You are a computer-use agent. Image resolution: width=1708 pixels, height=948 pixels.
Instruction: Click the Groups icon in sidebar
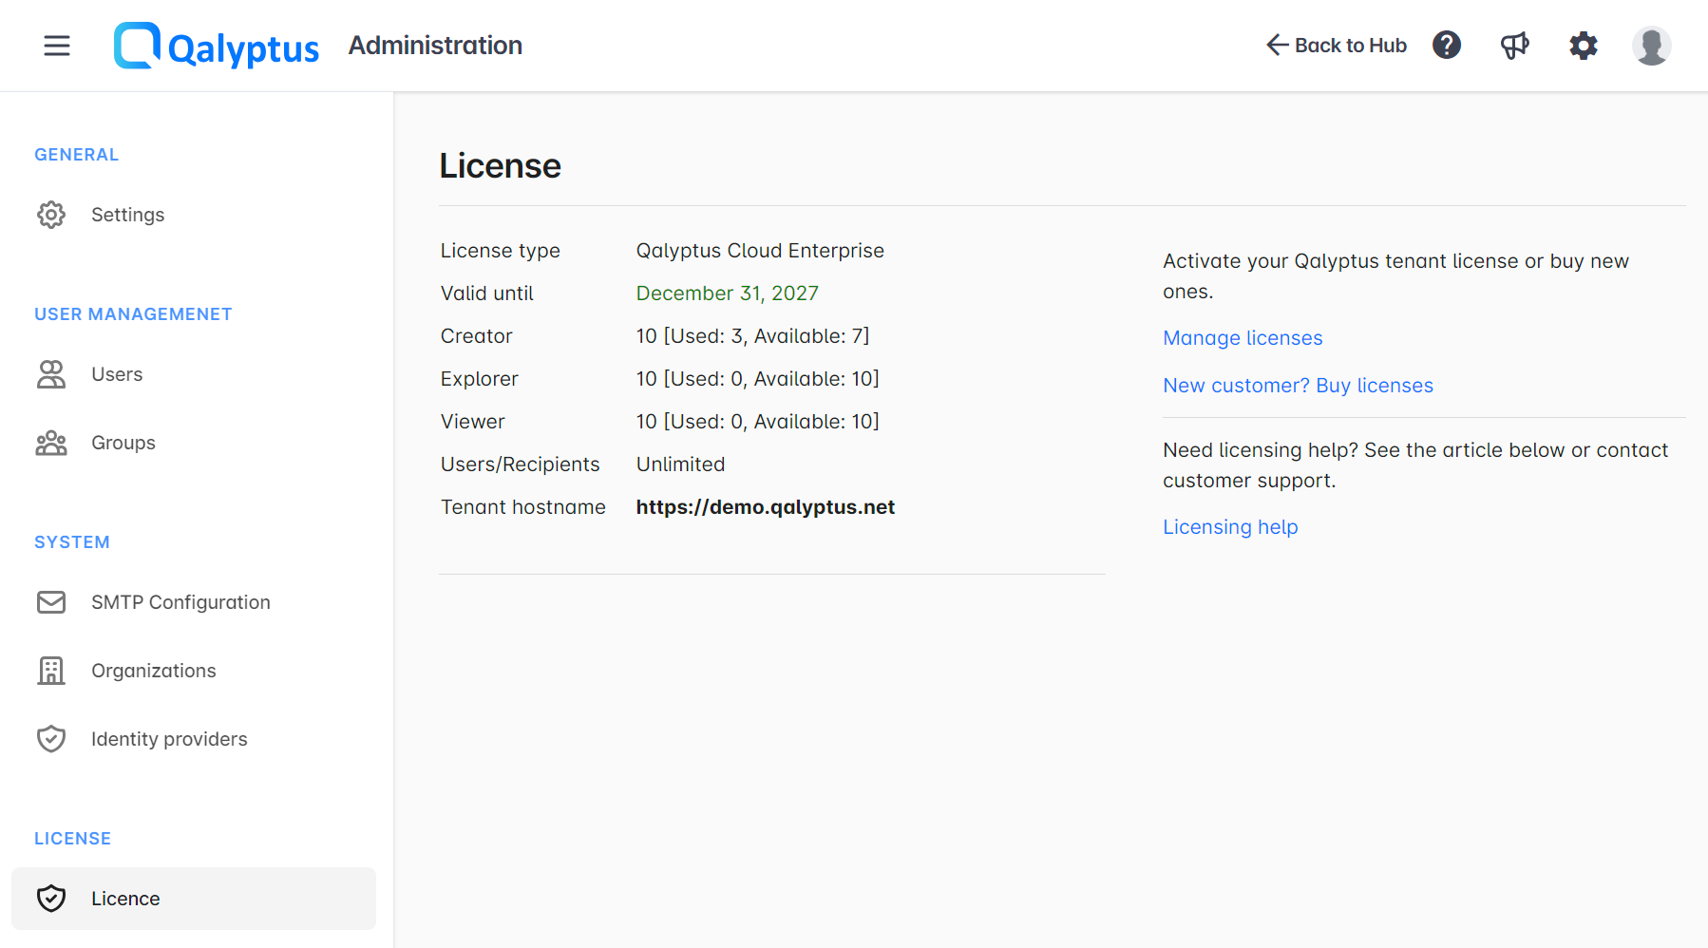(x=51, y=442)
